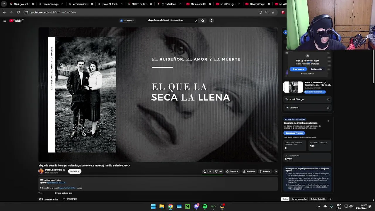
Task: Click Recortar clip button
Action: [265, 171]
